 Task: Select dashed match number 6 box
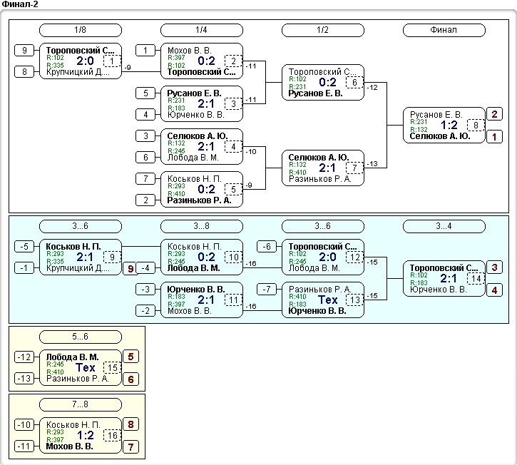[355, 83]
